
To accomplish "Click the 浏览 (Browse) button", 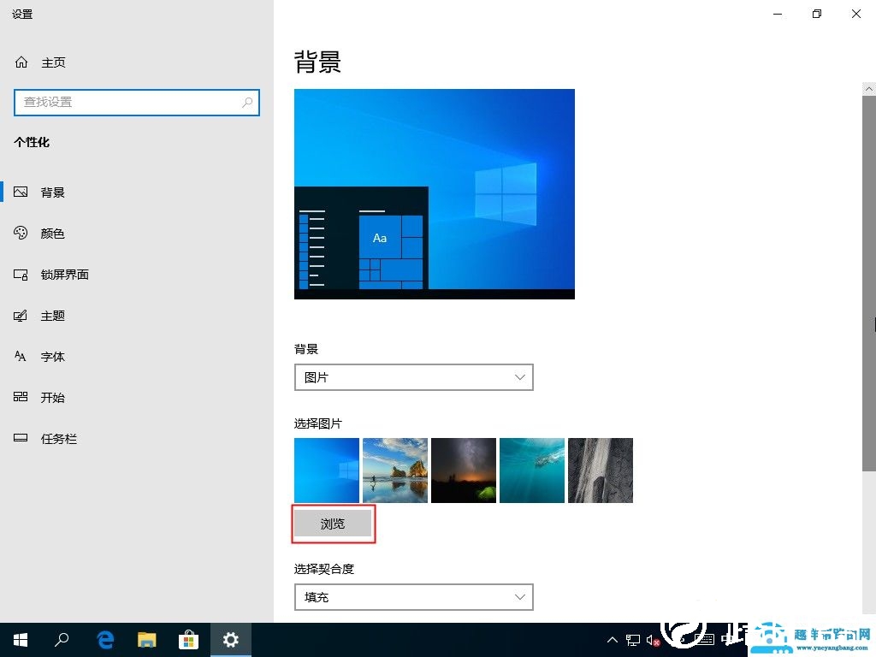I will (333, 524).
